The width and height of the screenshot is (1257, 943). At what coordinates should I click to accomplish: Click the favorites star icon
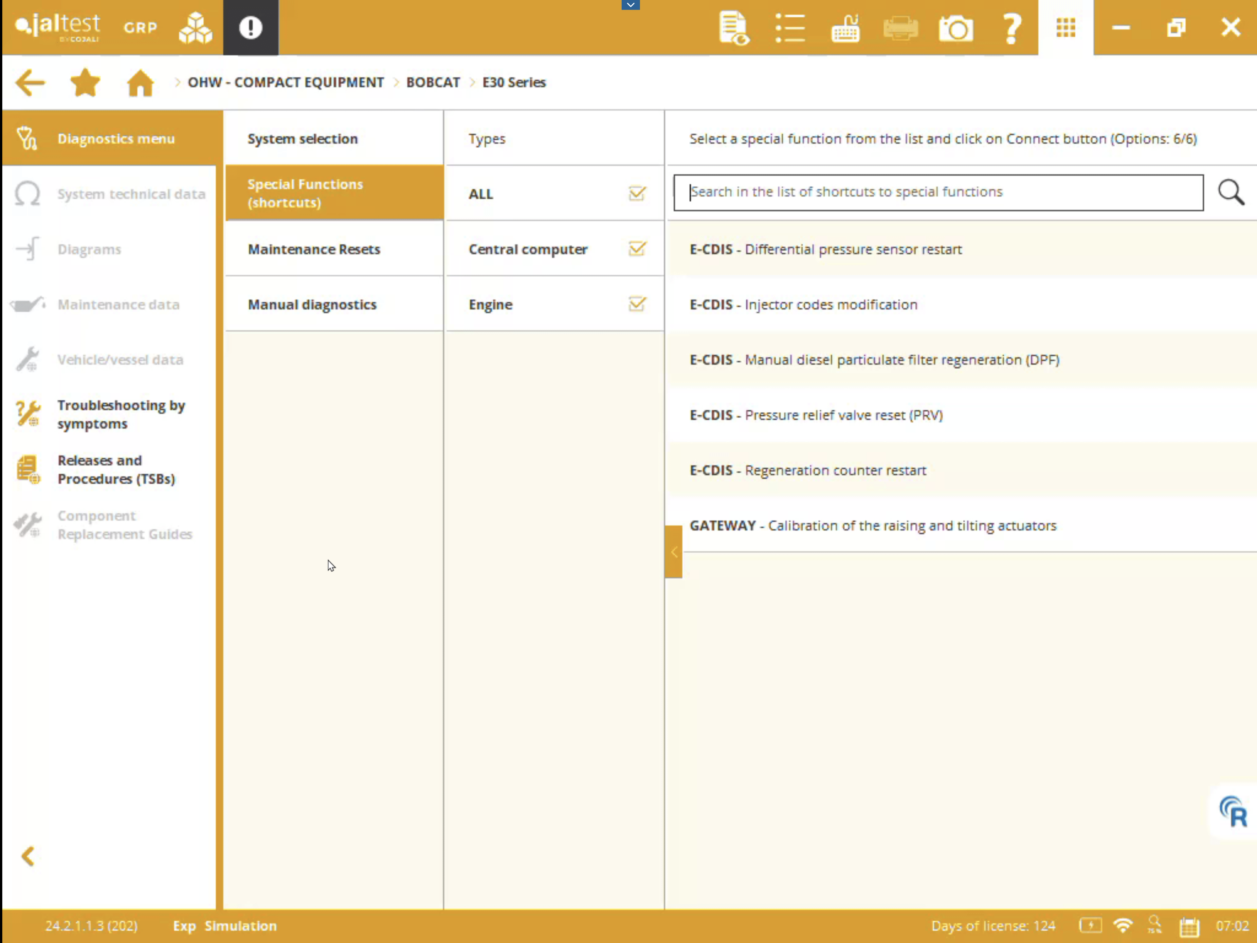[85, 83]
